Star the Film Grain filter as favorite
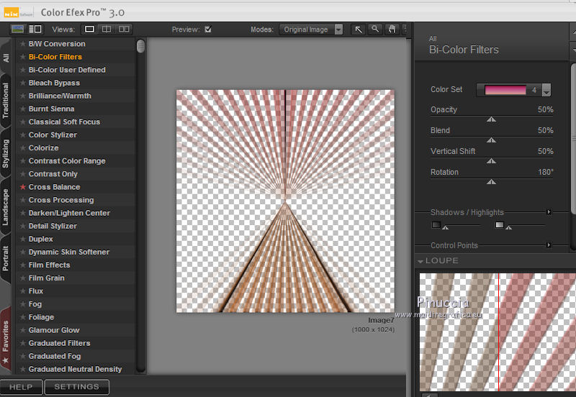 pos(23,278)
